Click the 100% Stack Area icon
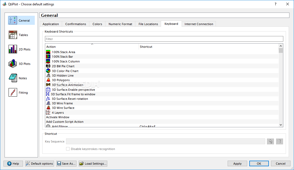This screenshot has width=294, height=170. [x=48, y=52]
